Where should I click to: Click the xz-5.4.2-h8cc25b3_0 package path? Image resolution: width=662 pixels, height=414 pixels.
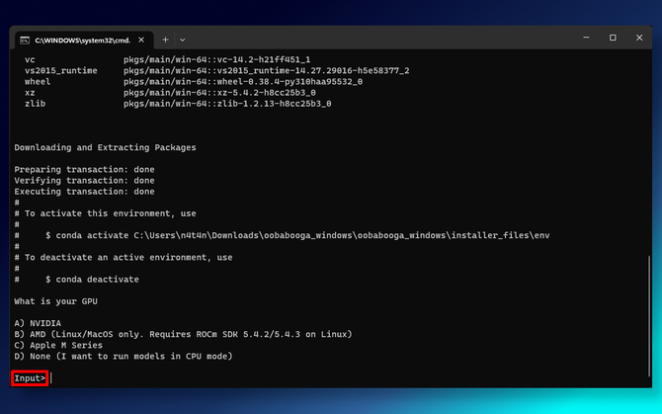(x=219, y=93)
